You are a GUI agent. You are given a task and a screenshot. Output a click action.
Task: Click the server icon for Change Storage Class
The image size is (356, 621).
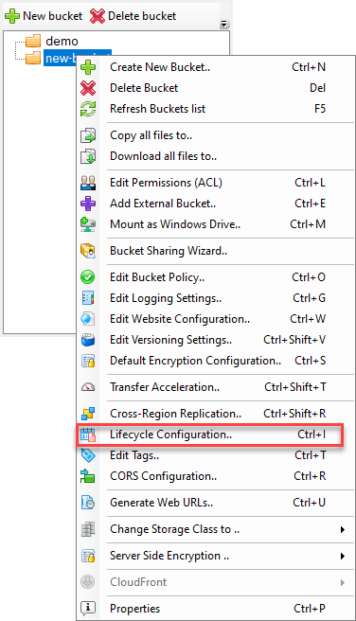88,529
